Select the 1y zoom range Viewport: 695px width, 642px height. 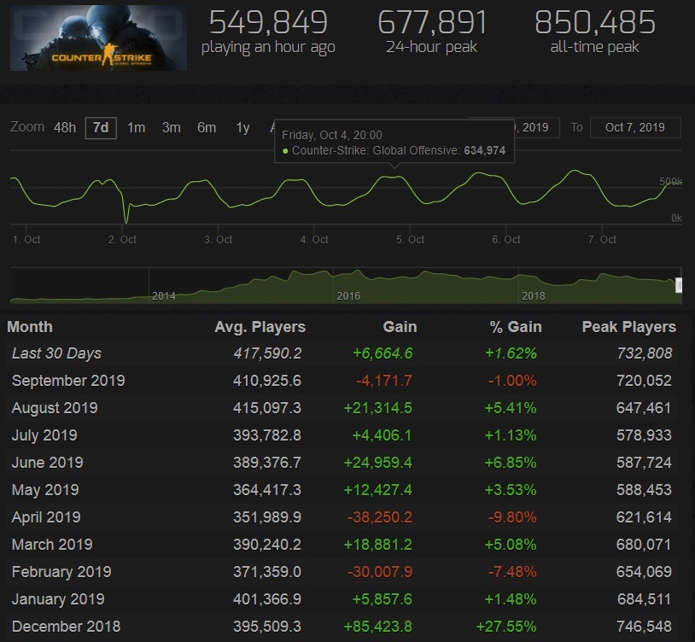(x=242, y=128)
